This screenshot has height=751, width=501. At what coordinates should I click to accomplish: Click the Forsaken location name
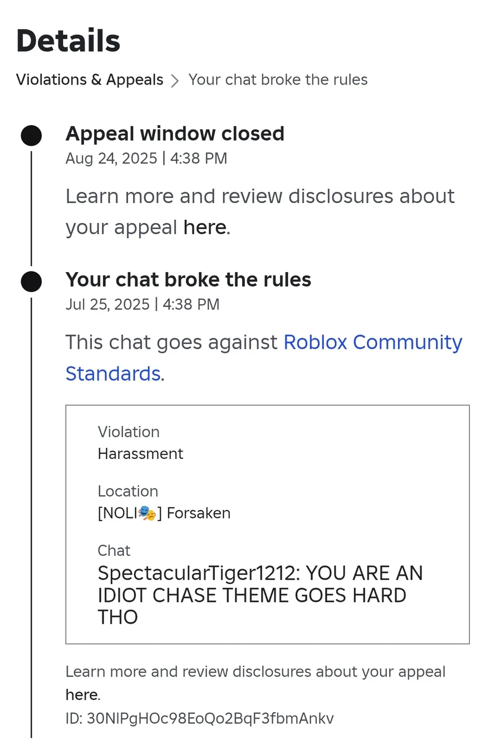[198, 513]
